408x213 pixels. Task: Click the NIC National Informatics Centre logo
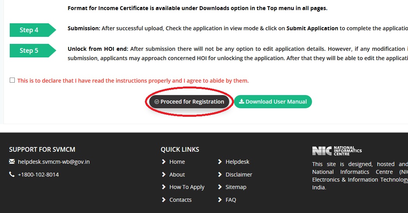click(337, 151)
